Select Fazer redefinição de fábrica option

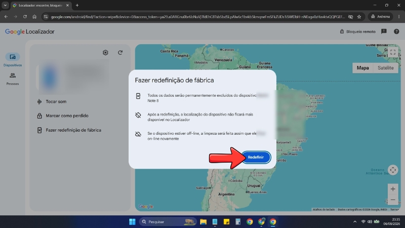pyautogui.click(x=69, y=130)
